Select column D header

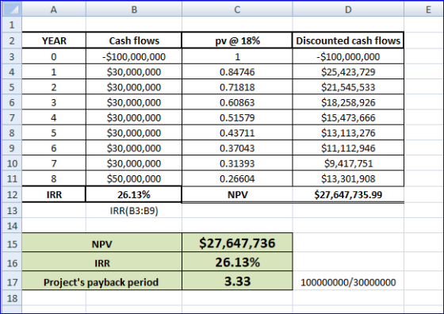tap(348, 10)
